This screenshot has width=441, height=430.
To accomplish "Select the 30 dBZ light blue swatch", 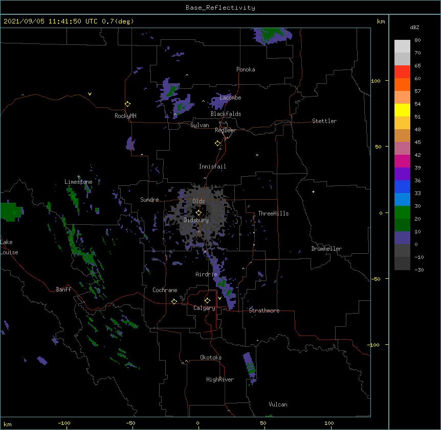I will point(402,199).
